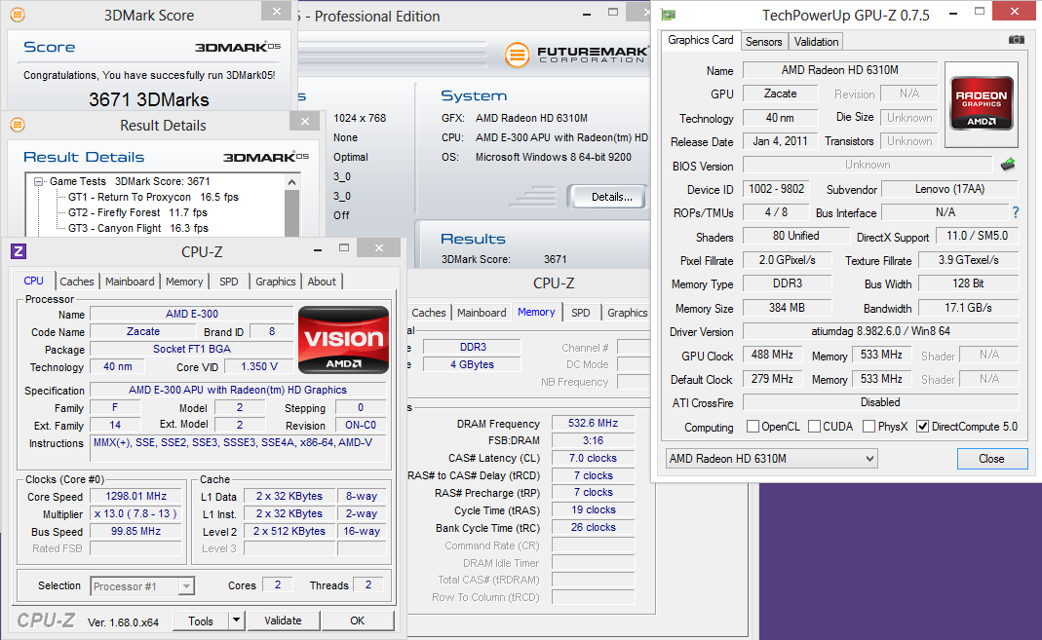Screen dimensions: 1042x640
Task: Click the 3671 3DMarks score text
Action: (x=149, y=99)
